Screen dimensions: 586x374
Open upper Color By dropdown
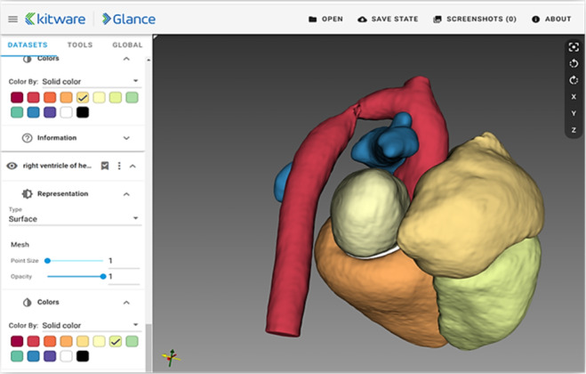92,81
